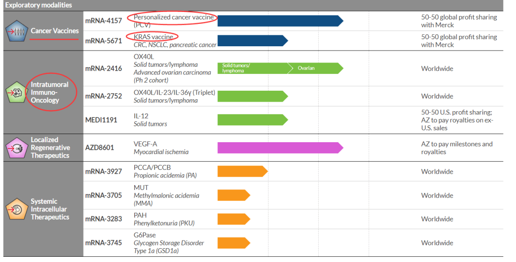Viewport: 516px width, 262px height.
Task: Select the mRNA-3283 program ID
Action: (103, 219)
